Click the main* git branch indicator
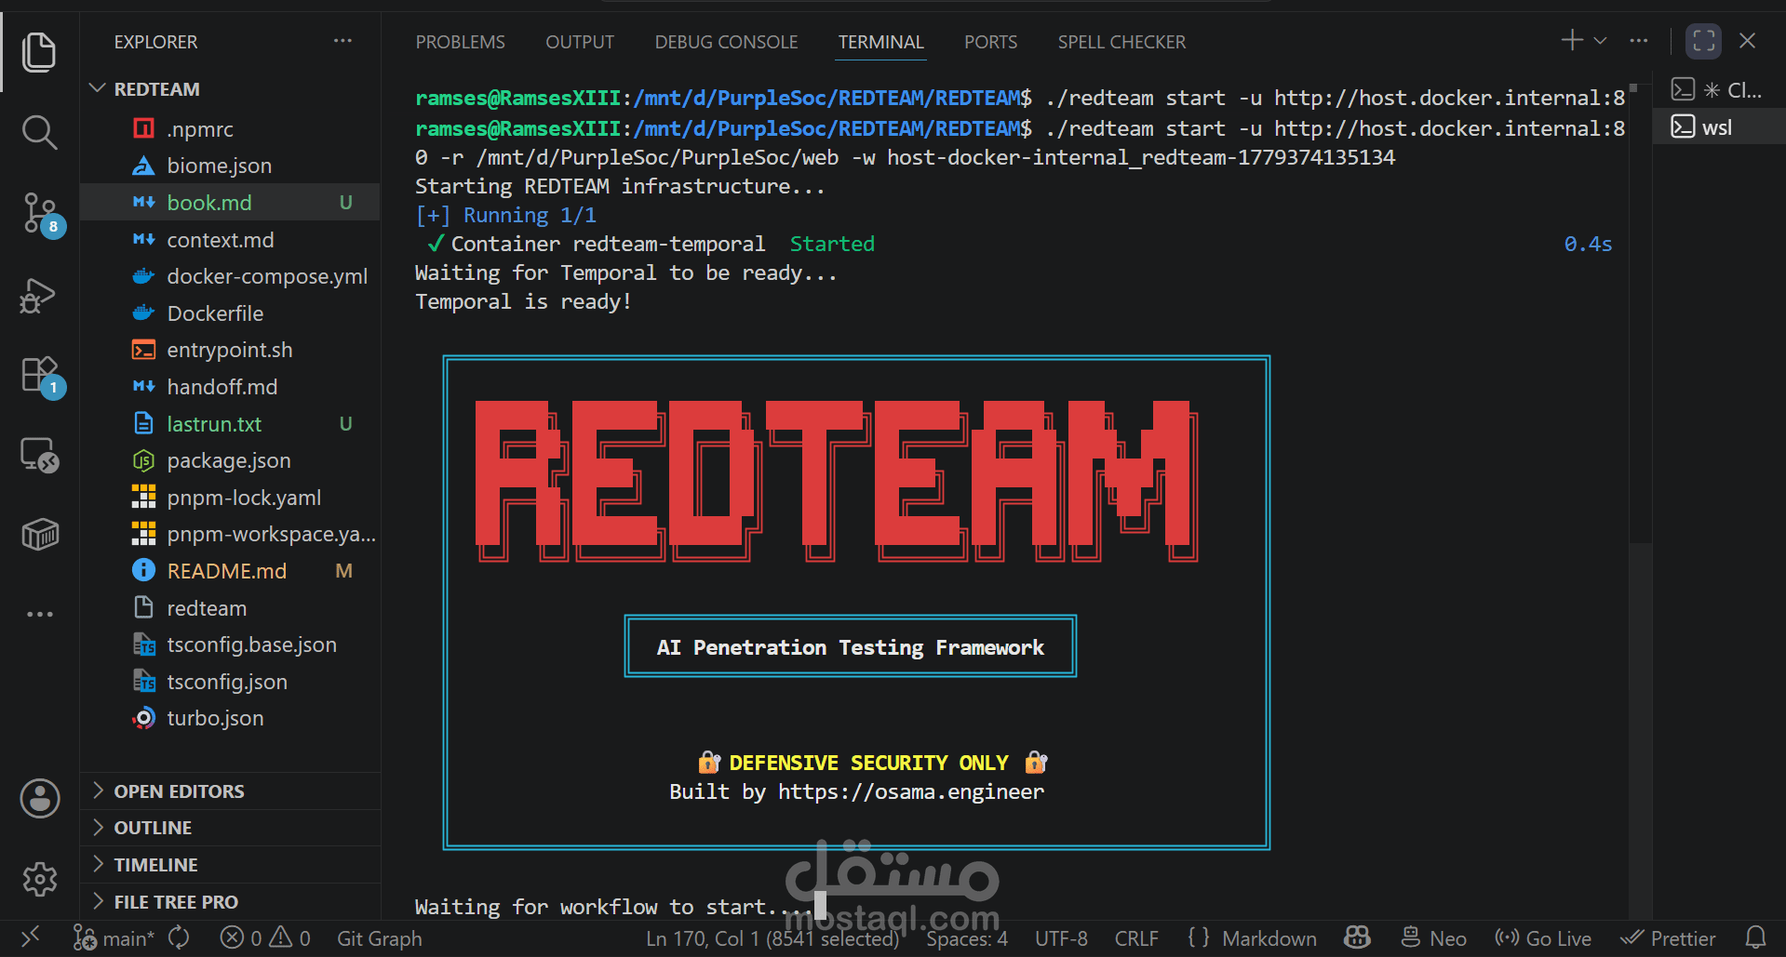1786x957 pixels. [114, 938]
